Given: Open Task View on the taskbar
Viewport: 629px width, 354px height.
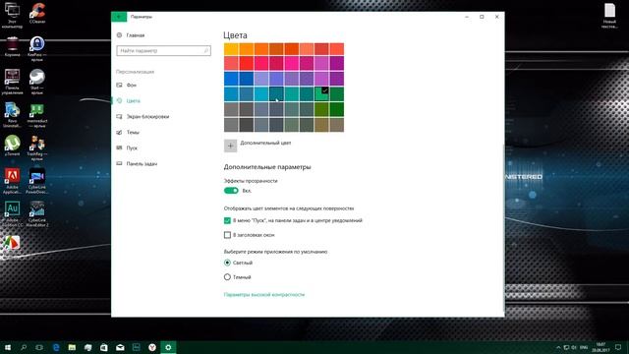Looking at the screenshot, I should tap(39, 347).
